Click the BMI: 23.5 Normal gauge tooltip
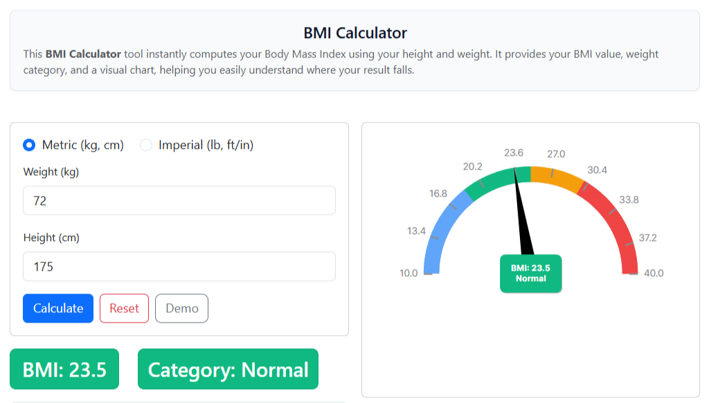 pos(530,273)
